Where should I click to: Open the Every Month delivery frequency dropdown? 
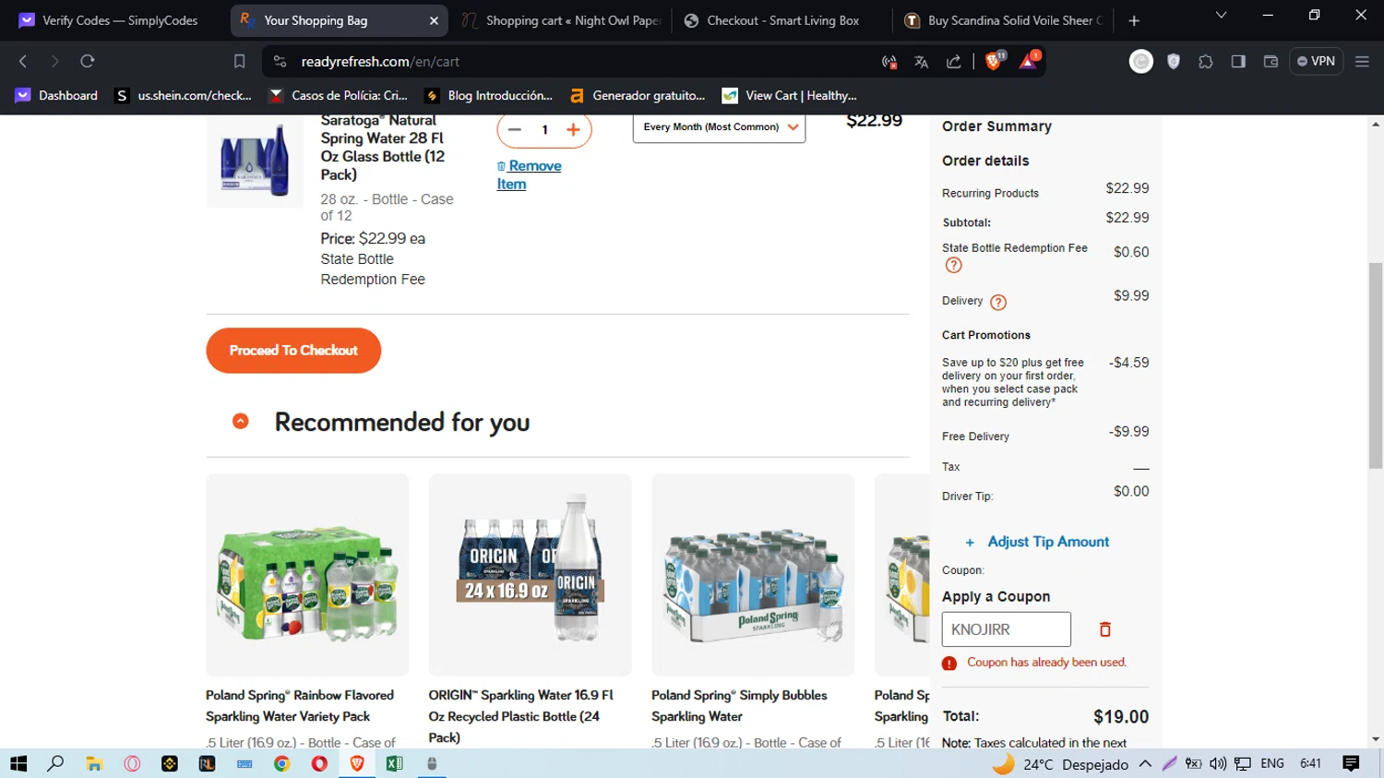(x=719, y=127)
